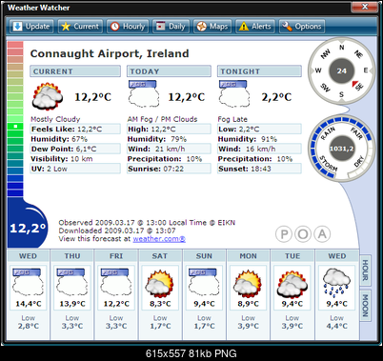
Task: Click the dark blue bottom thermometer band
Action: 15,192
